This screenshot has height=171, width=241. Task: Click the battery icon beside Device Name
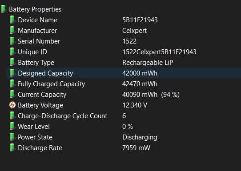pos(12,20)
